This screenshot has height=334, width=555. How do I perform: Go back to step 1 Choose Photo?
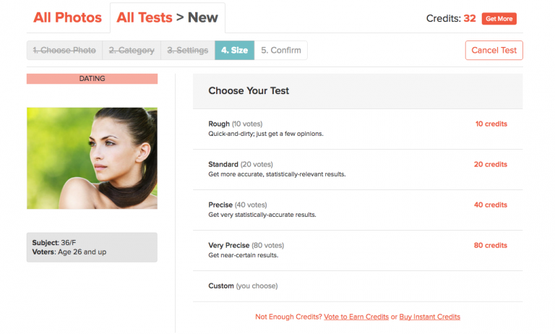click(x=65, y=51)
